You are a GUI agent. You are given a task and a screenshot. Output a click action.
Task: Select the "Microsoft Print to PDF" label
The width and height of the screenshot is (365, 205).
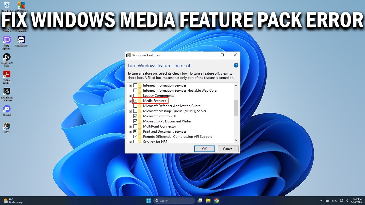[x=160, y=116]
